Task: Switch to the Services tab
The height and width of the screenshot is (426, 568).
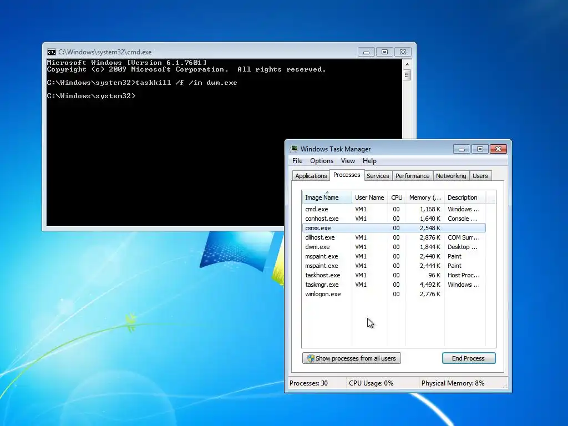Action: pyautogui.click(x=378, y=176)
